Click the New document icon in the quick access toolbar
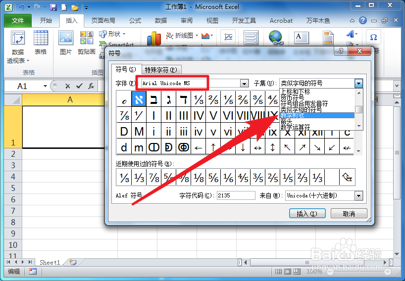The width and height of the screenshot is (405, 281). [x=64, y=7]
